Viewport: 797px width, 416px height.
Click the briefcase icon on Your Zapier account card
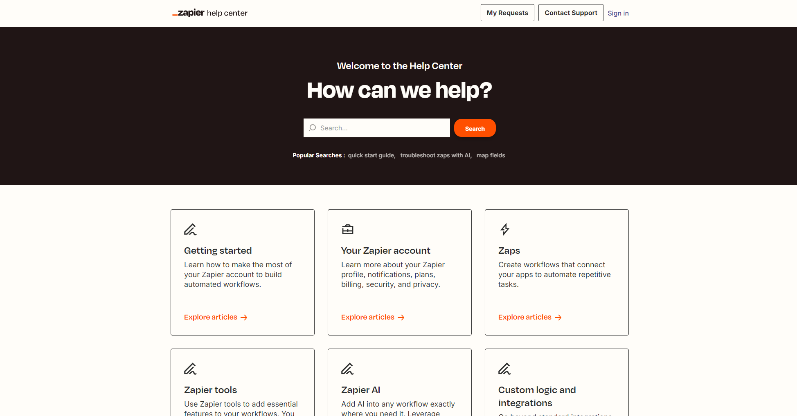(348, 229)
